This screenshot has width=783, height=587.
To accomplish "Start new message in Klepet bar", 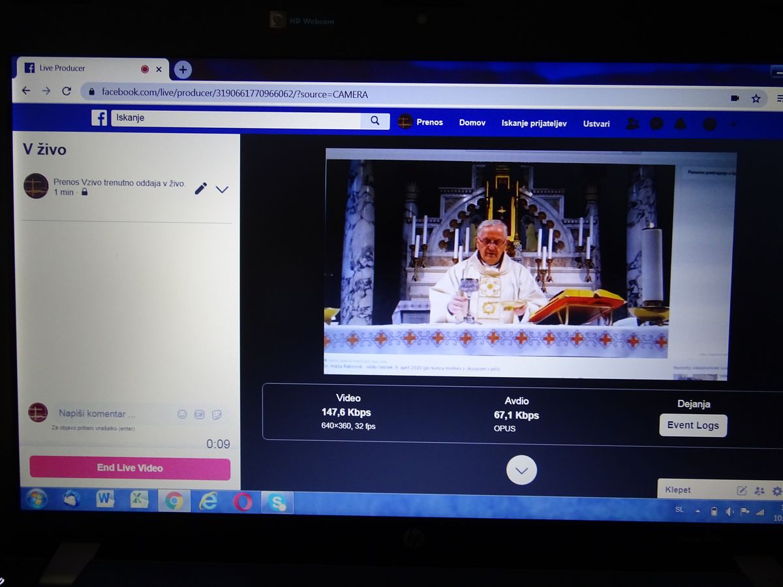I will tap(742, 490).
